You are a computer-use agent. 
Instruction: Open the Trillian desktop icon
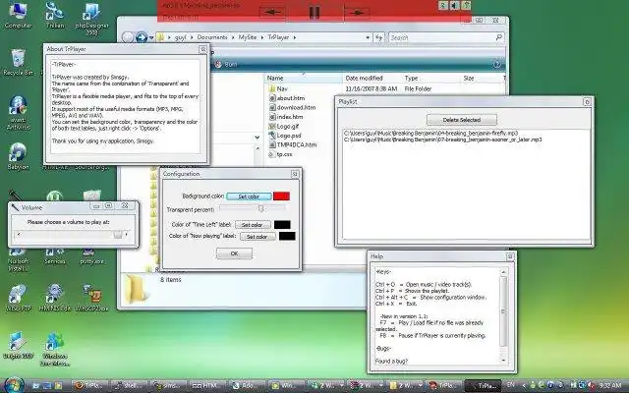click(55, 16)
